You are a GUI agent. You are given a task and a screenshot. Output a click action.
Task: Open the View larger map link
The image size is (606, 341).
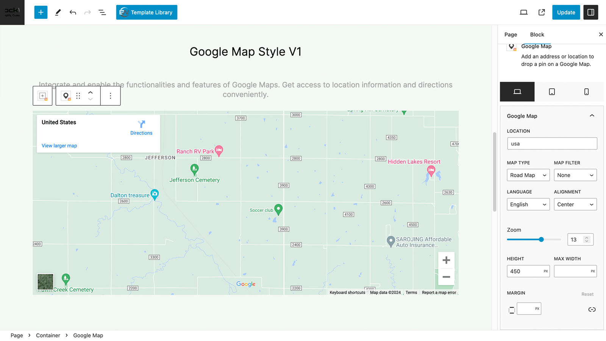click(59, 145)
